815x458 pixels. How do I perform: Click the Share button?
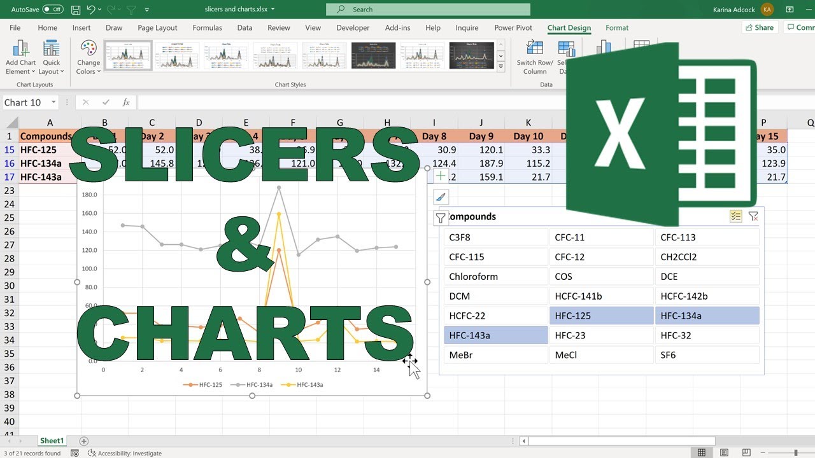pos(759,27)
